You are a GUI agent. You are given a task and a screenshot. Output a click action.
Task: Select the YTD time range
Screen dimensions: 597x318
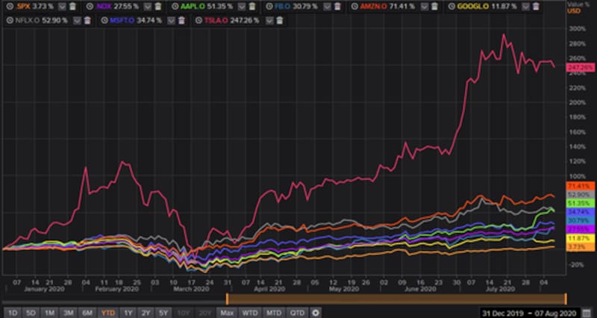(x=110, y=312)
